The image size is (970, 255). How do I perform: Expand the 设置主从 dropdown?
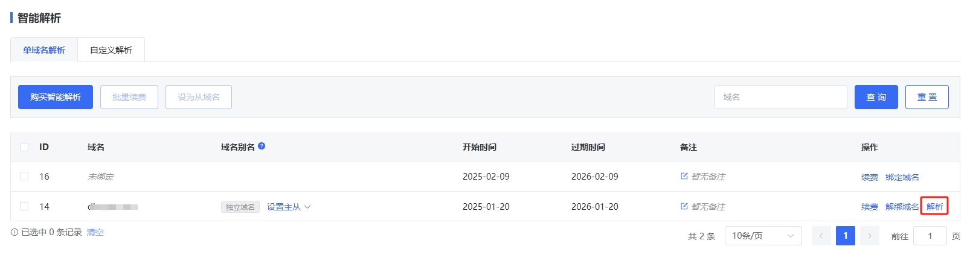[289, 207]
